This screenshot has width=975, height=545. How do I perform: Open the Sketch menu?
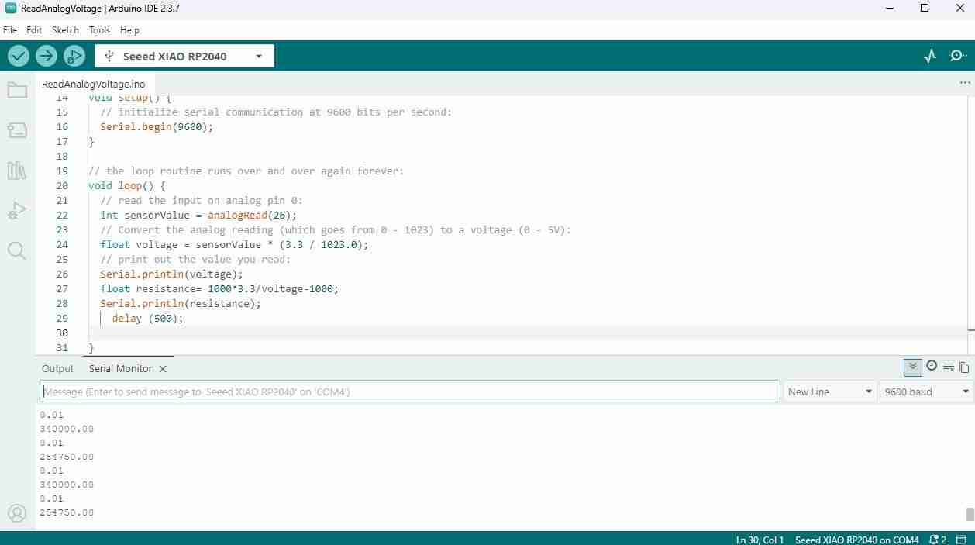click(x=65, y=30)
